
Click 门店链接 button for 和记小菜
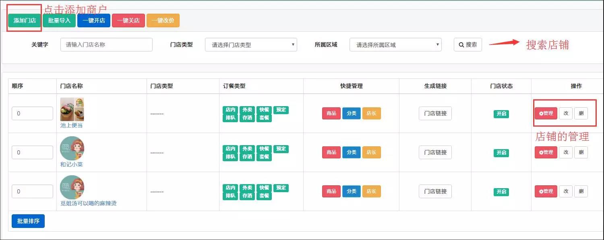pos(435,152)
